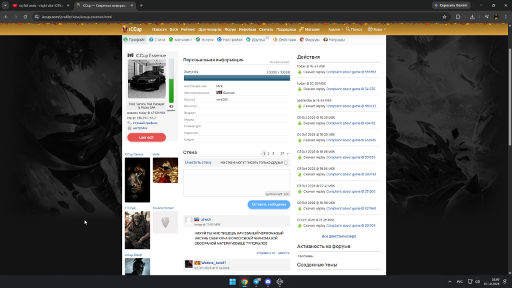This screenshot has height=288, width=512.
Task: Click the Ask Gemini button
Action: click(451, 5)
